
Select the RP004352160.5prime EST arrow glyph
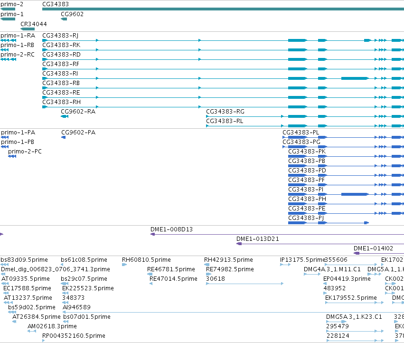(x=43, y=341)
